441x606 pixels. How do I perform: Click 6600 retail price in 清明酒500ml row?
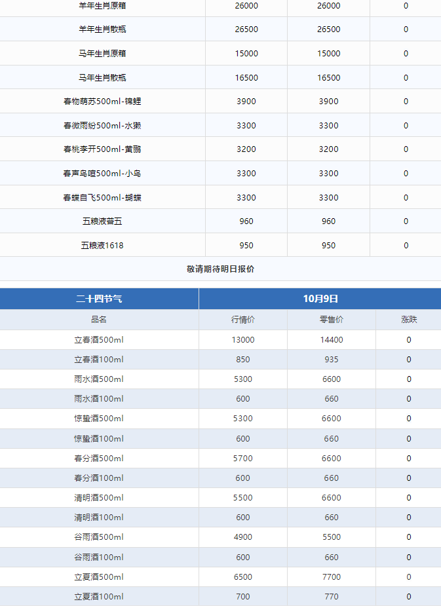click(x=332, y=498)
